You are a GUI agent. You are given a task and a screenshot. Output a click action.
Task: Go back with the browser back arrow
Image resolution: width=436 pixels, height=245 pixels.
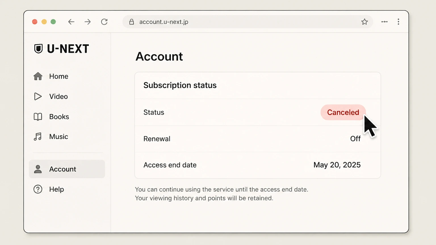71,22
